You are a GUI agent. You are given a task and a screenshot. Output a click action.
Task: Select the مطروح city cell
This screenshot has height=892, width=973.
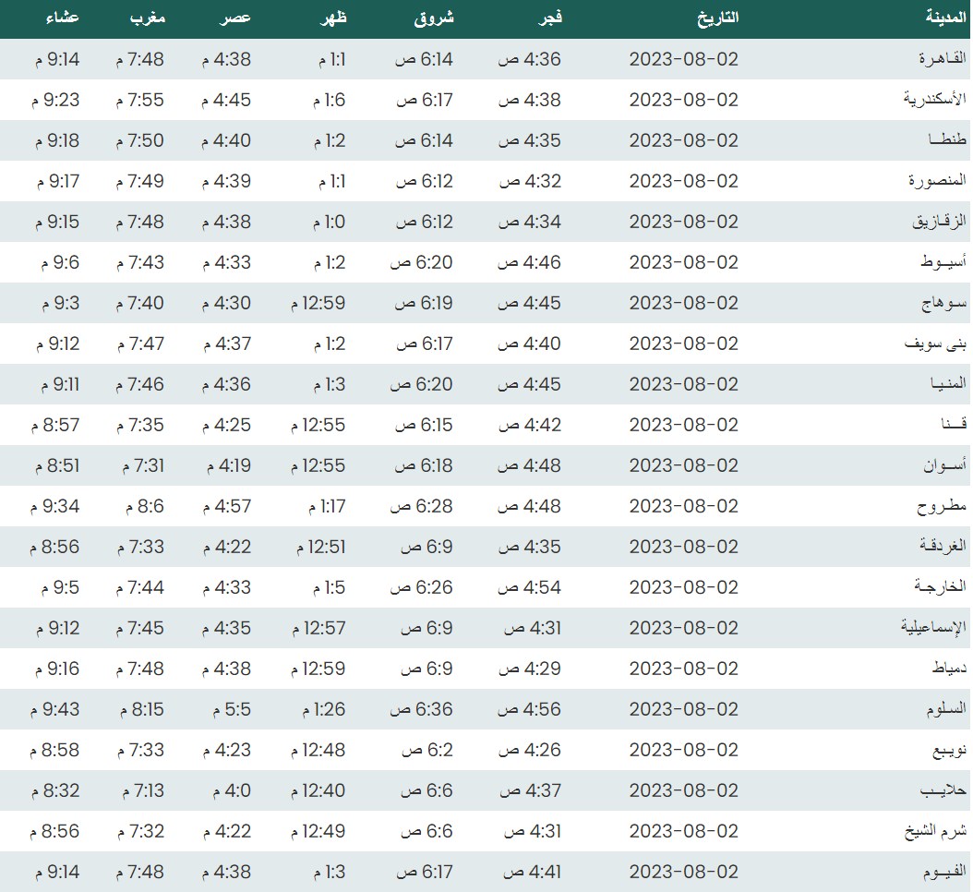pos(941,506)
